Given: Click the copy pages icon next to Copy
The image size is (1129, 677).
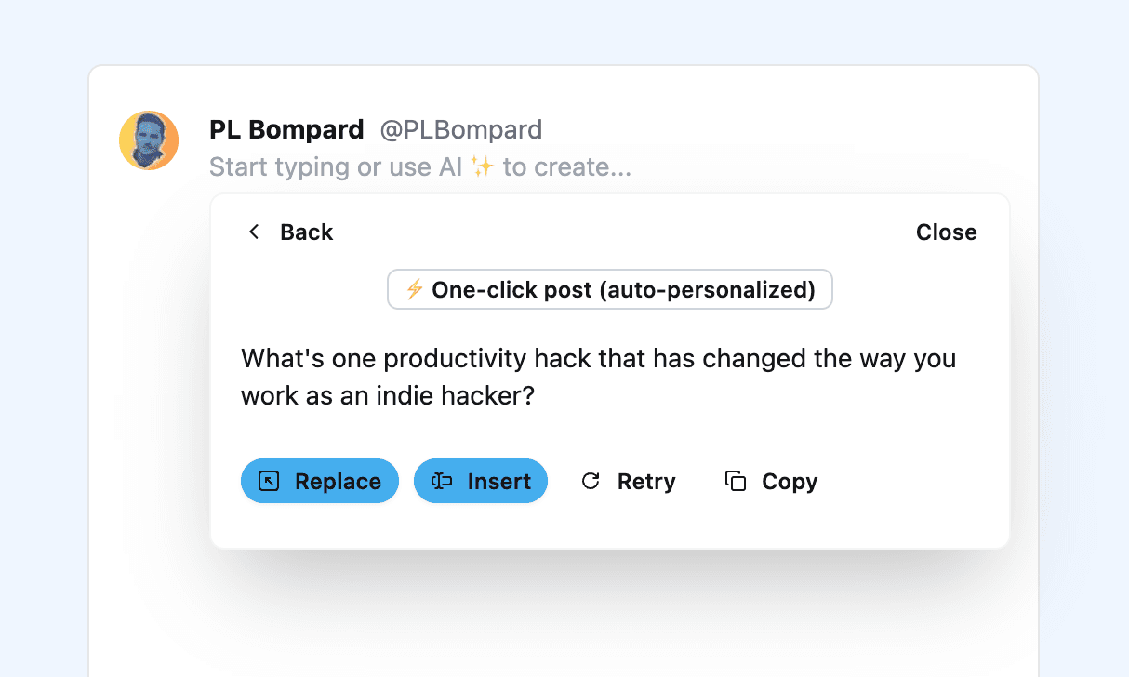Looking at the screenshot, I should (735, 481).
